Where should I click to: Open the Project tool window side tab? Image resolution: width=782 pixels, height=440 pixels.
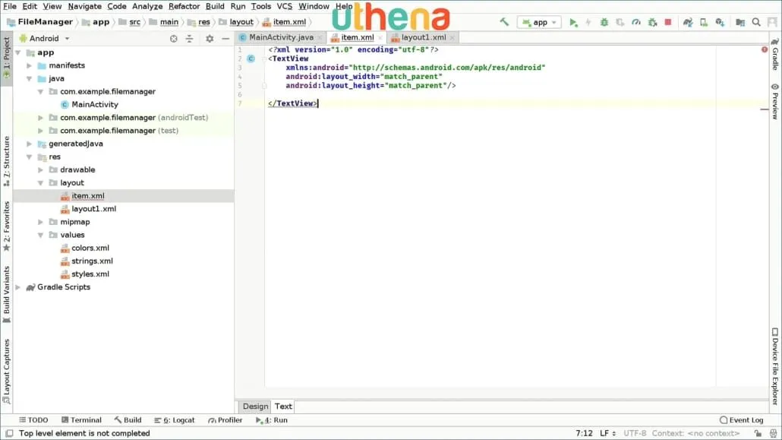(7, 58)
